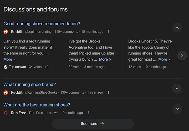Open What running shoe brand? link
This screenshot has width=189, height=131.
pyautogui.click(x=29, y=85)
